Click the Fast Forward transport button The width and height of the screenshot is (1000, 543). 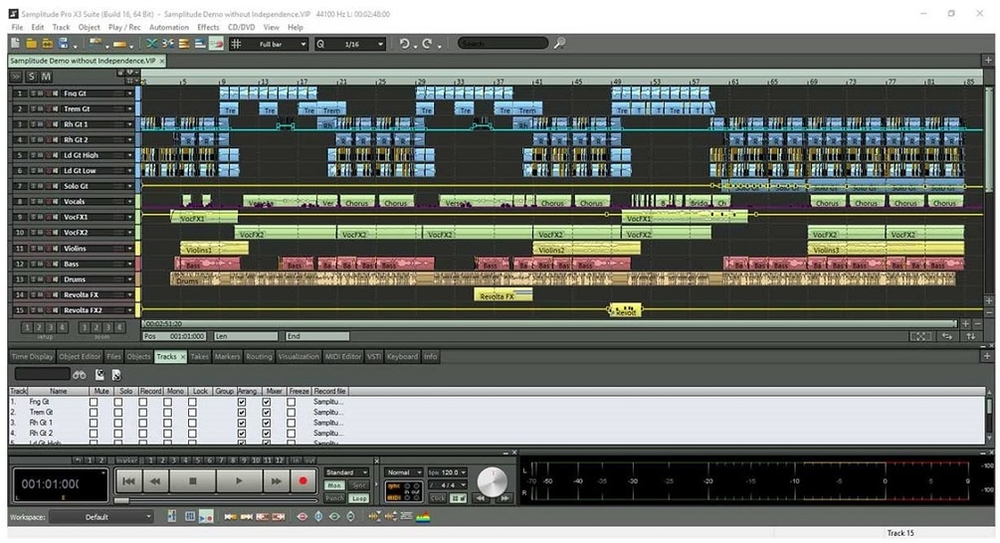click(x=276, y=481)
